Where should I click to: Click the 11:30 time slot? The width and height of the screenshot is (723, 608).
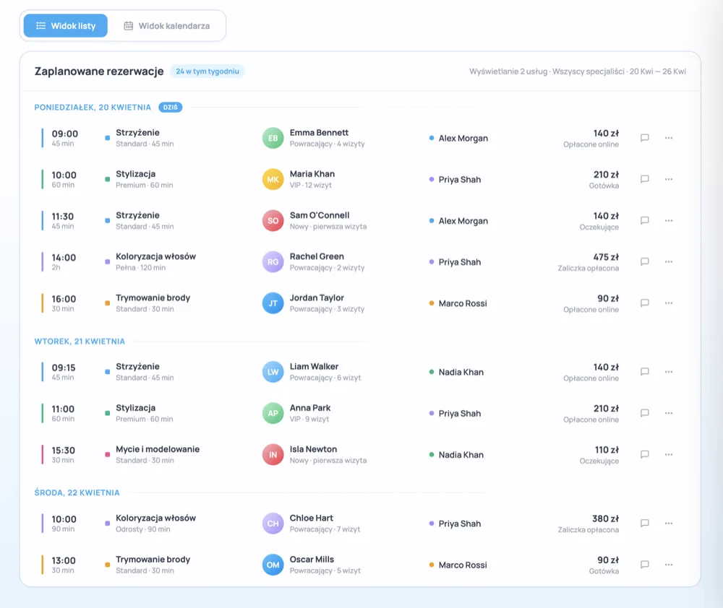[x=63, y=217]
